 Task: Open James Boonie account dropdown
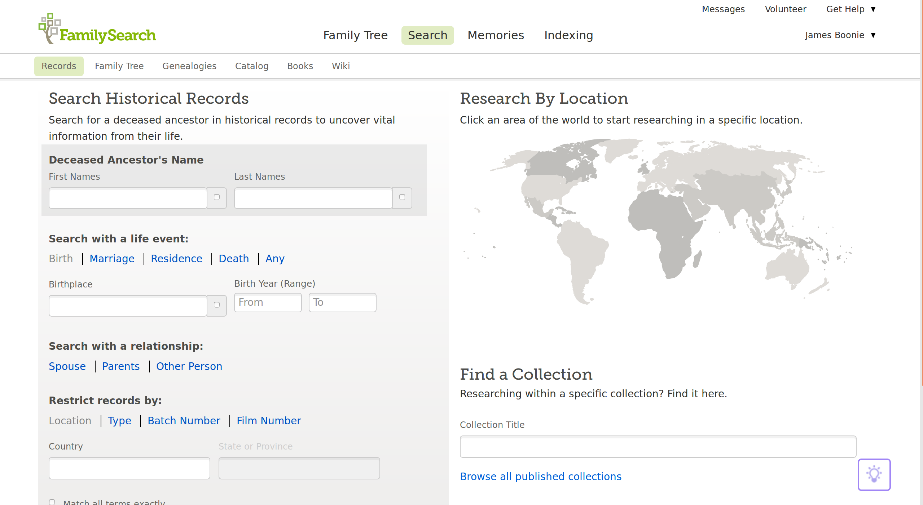pos(841,35)
